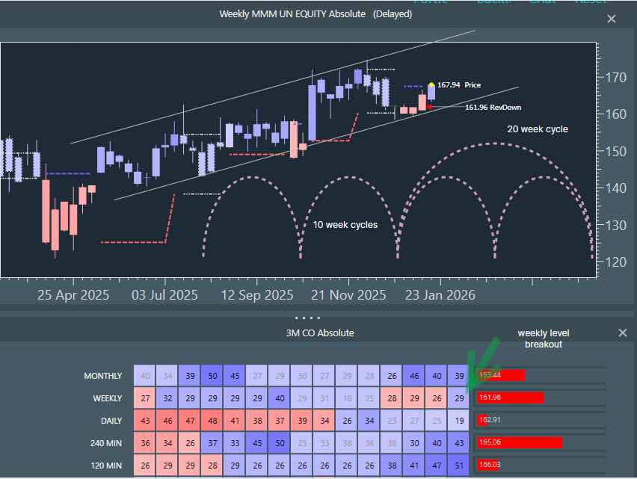The width and height of the screenshot is (637, 479).
Task: Click the 120 min breakout bar 166.03
Action: tap(488, 465)
